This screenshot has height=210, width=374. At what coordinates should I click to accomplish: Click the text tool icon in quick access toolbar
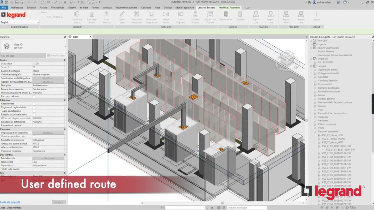coord(65,2)
